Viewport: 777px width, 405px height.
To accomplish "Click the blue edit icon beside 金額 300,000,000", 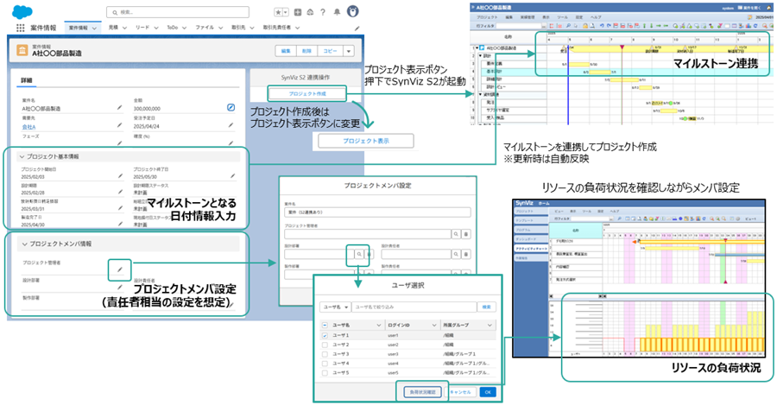I will click(231, 107).
